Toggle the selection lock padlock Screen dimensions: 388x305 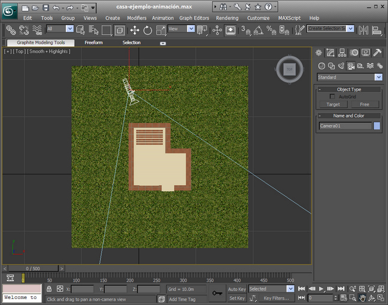(50, 289)
